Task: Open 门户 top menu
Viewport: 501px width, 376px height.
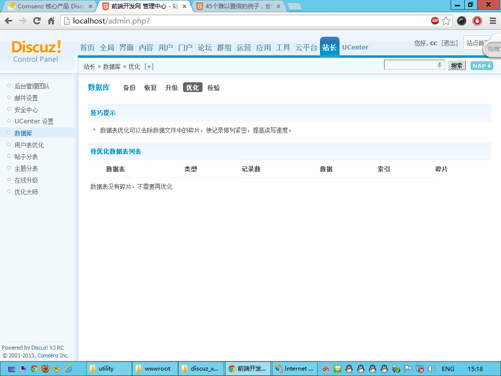Action: [185, 47]
